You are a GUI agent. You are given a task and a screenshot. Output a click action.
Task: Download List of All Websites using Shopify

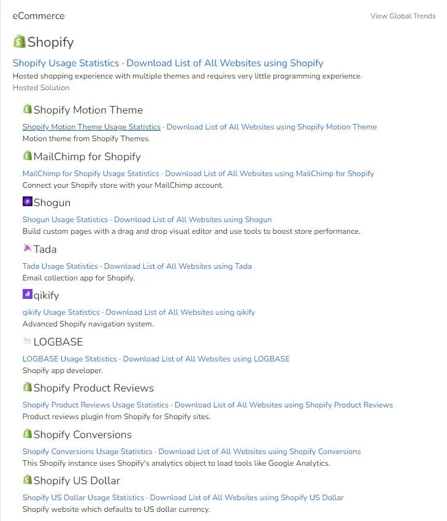pyautogui.click(x=225, y=63)
